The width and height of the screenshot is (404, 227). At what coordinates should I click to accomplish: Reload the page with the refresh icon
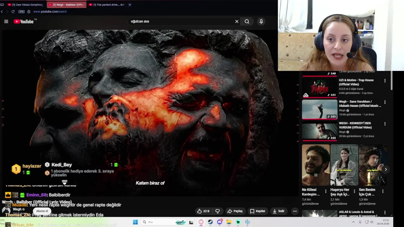pos(13,12)
